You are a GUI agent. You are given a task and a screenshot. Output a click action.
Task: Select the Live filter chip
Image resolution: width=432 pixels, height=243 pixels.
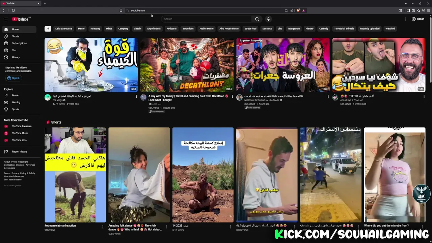[280, 29]
